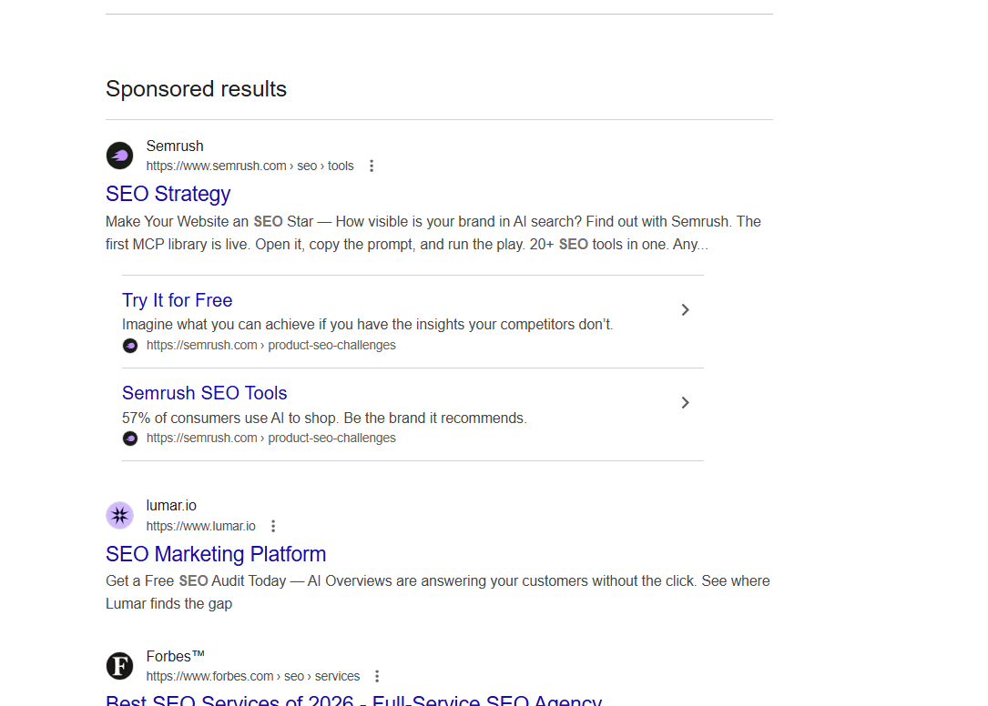This screenshot has height=706, width=988.
Task: Open three-dot menu next to forbes.com URL
Action: [377, 676]
